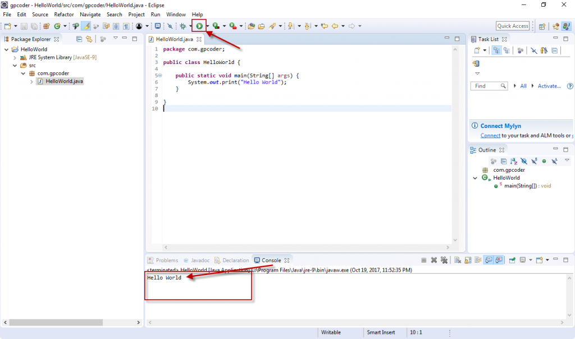The height and width of the screenshot is (339, 575).
Task: Click the Open Type icon in toolbar
Action: (251, 26)
